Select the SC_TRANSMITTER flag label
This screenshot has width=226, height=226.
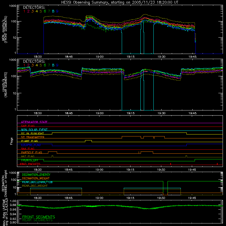[x=33, y=137]
